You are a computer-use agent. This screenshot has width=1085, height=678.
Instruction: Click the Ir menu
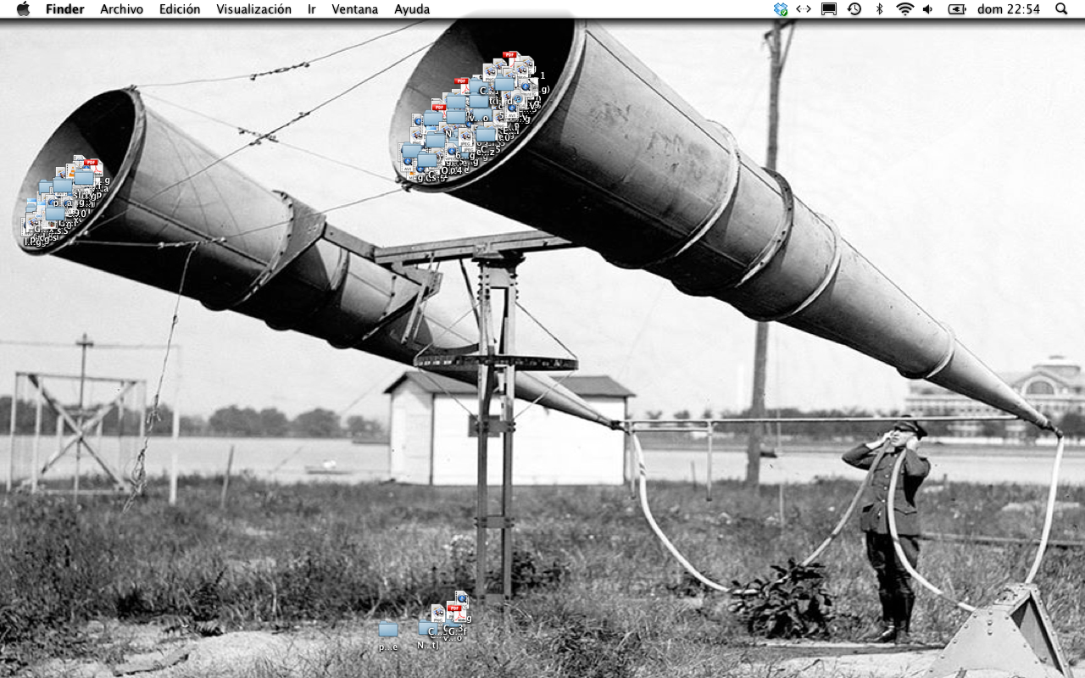tap(312, 9)
